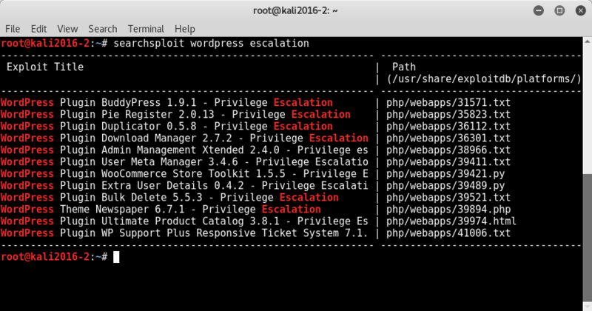Open the Search menu
This screenshot has height=311, width=592.
102,29
